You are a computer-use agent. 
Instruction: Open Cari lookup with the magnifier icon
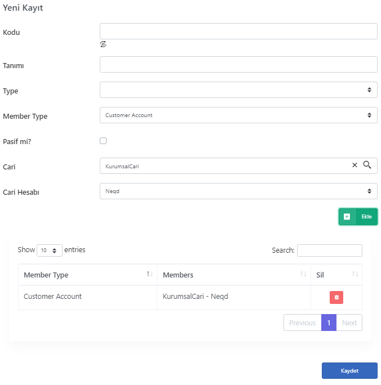[367, 165]
